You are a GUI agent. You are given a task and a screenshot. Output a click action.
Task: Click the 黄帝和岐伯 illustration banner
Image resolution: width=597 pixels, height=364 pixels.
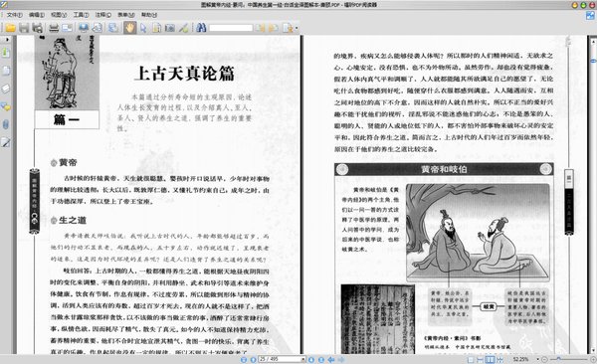pos(444,169)
